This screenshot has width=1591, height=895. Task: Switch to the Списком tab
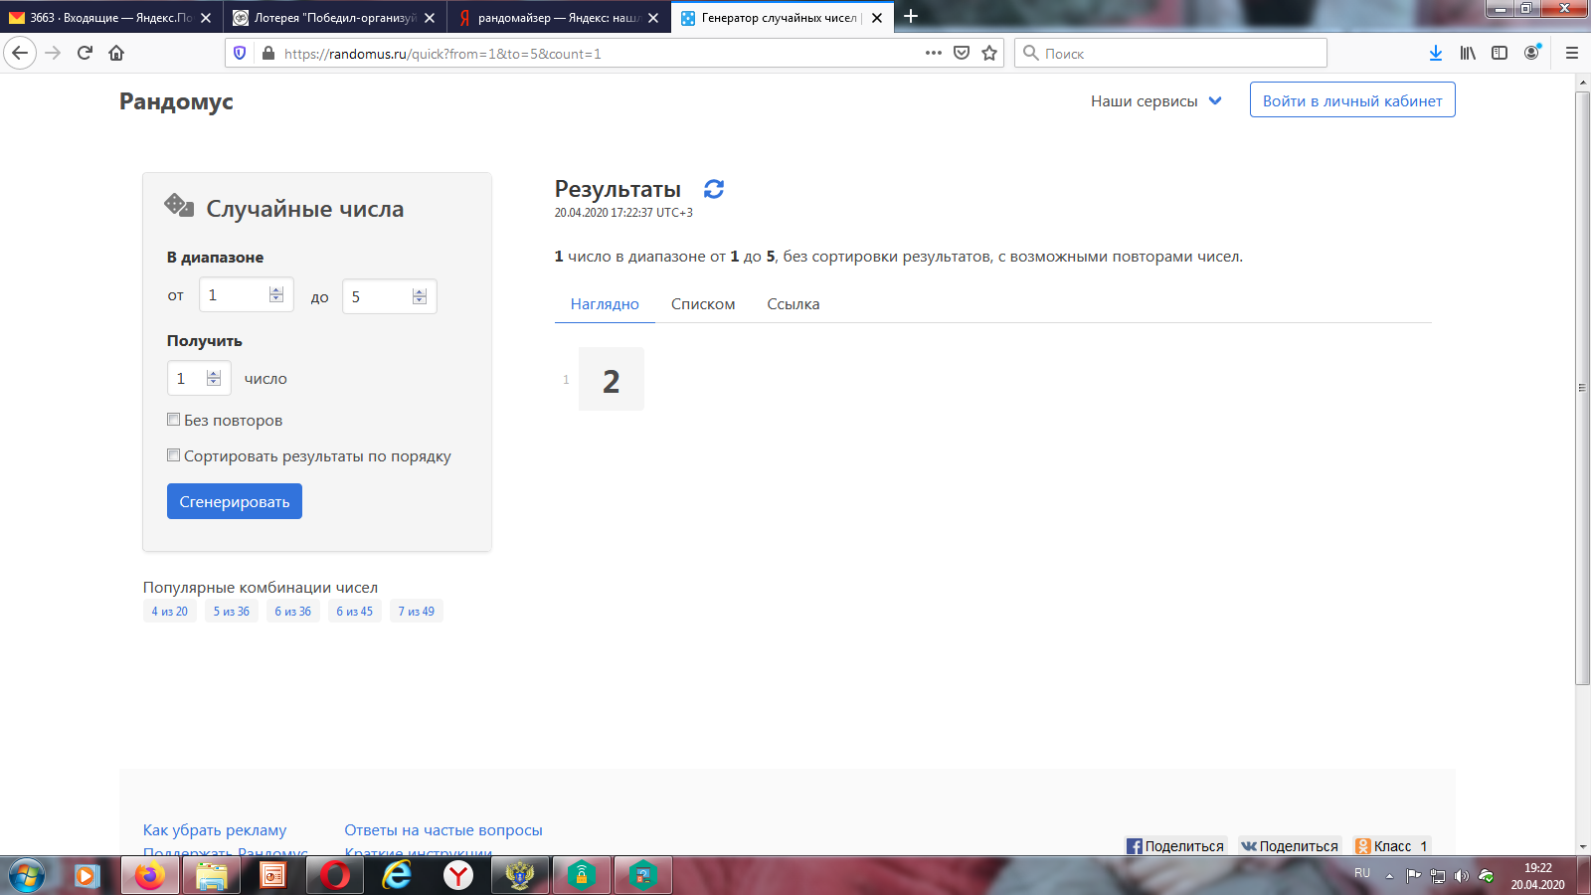[x=703, y=304]
